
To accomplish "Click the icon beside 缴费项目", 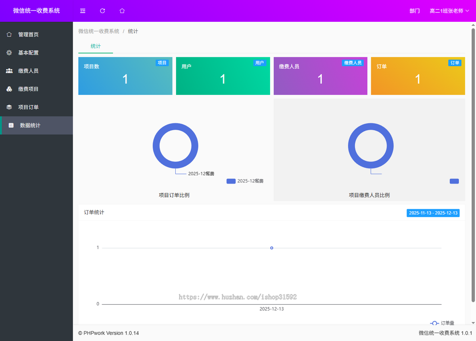I will (9, 89).
